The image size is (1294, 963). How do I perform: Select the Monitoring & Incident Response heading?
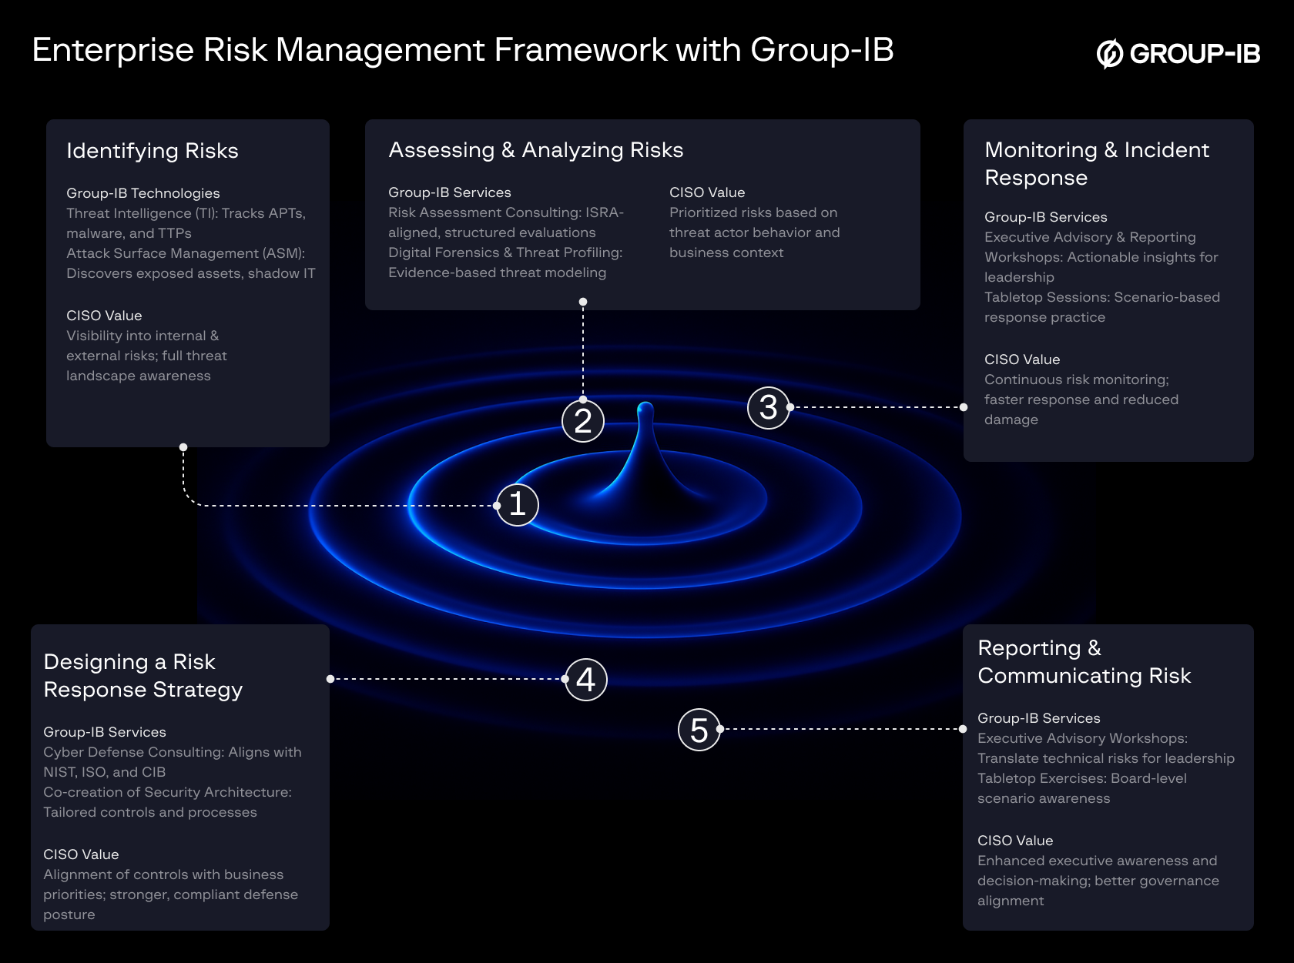coord(1097,163)
